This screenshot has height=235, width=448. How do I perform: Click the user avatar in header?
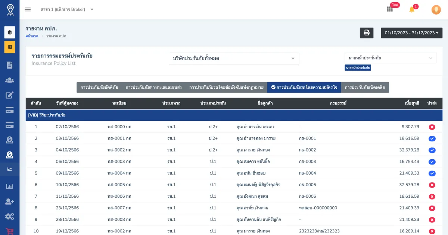pyautogui.click(x=436, y=10)
